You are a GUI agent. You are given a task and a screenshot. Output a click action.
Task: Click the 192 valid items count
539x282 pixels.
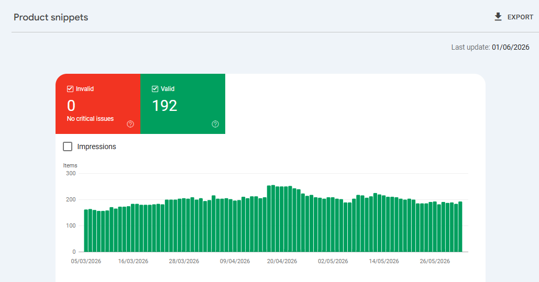click(164, 106)
